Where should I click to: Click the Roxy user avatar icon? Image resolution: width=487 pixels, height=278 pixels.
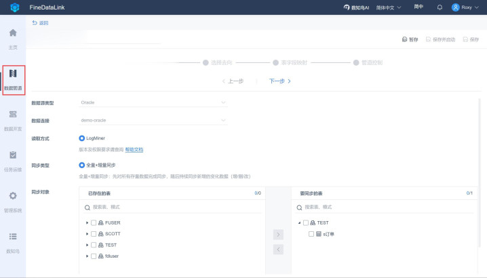coord(455,7)
